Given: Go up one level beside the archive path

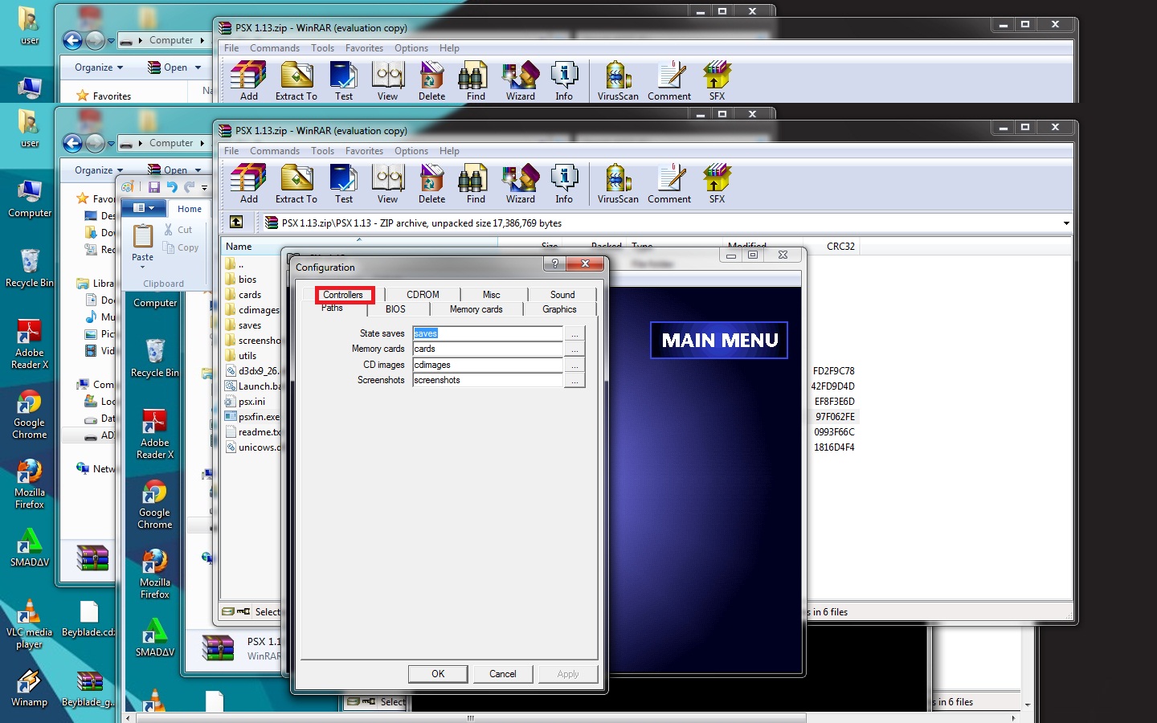Looking at the screenshot, I should click(x=236, y=223).
